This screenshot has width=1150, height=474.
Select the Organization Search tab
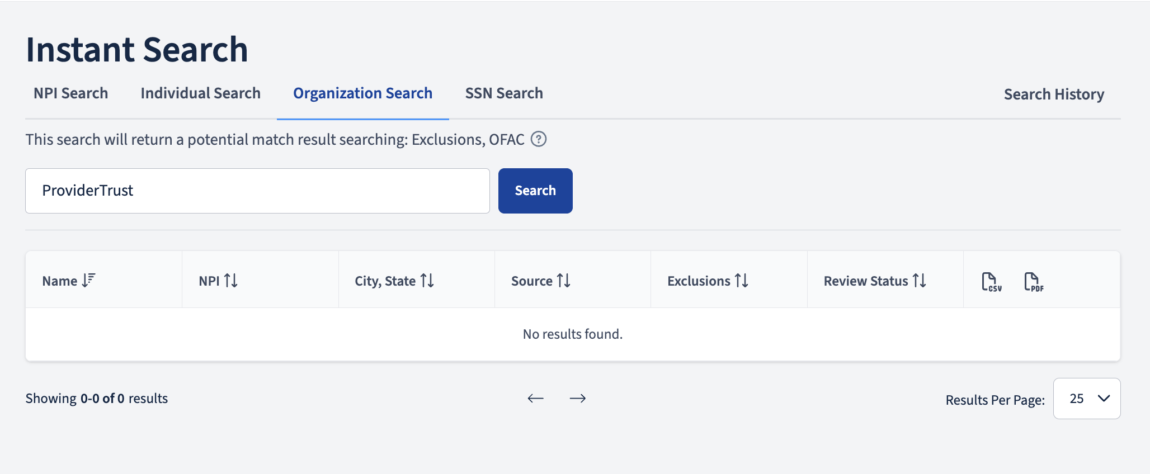(362, 93)
